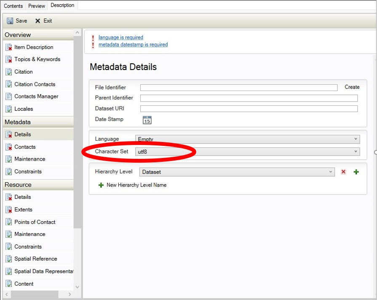Open the Date Stamp calendar picker
The width and height of the screenshot is (377, 300).
[147, 120]
